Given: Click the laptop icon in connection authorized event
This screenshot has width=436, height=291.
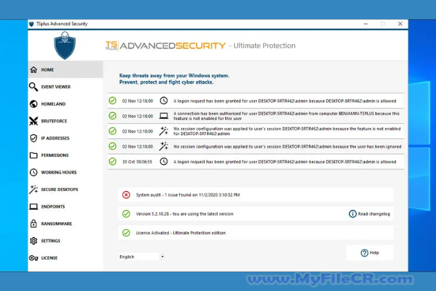Looking at the screenshot, I should (163, 116).
